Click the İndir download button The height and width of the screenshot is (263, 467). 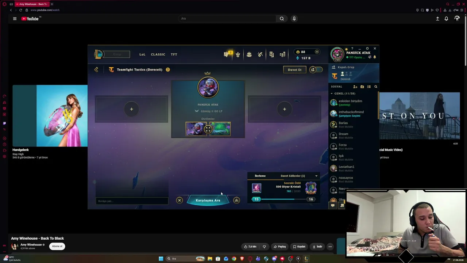point(317,247)
